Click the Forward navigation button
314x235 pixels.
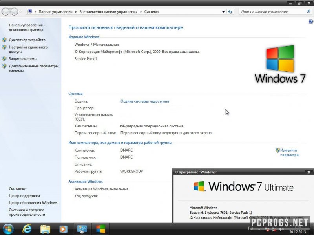coord(14,12)
